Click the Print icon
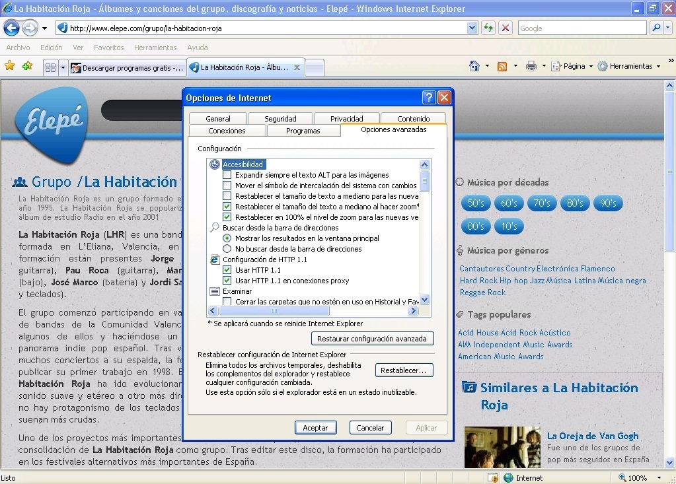 pos(531,66)
